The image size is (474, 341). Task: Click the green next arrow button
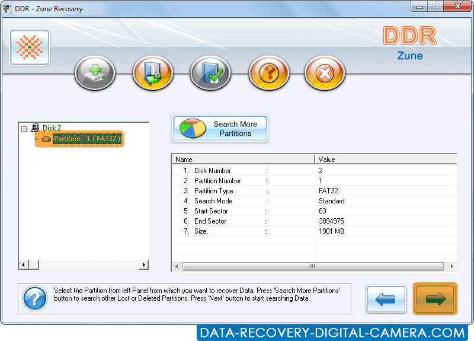[435, 299]
